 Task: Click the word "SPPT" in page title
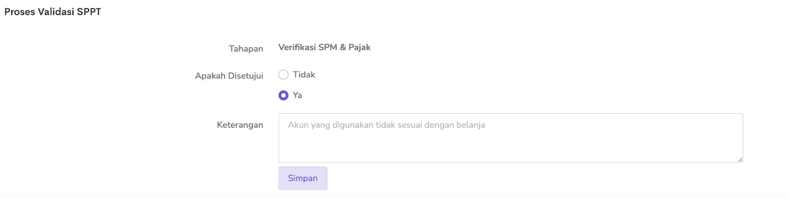point(89,12)
